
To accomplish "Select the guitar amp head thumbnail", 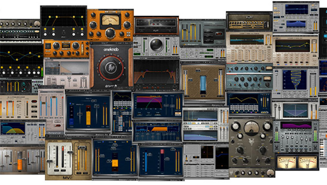I will (x=249, y=21).
